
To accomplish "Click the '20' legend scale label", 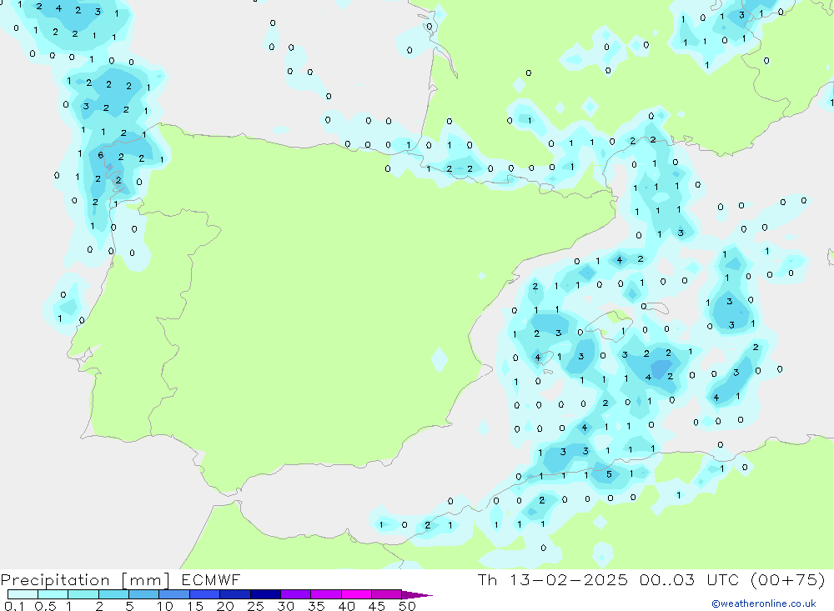I will (x=225, y=606).
